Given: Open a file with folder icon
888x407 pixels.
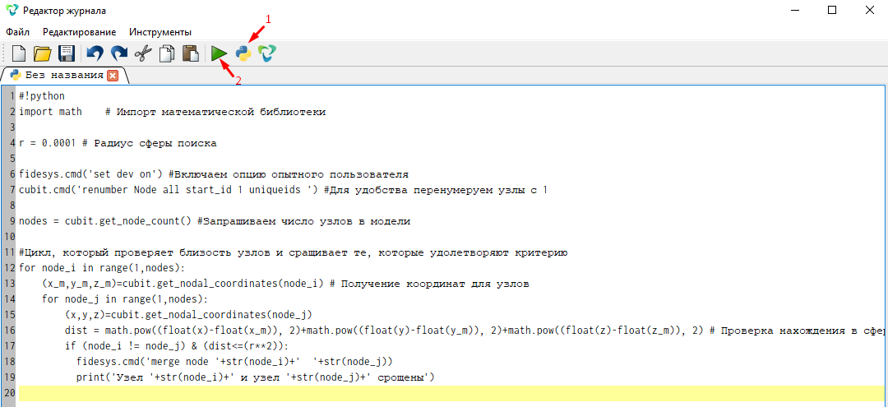Looking at the screenshot, I should (43, 53).
